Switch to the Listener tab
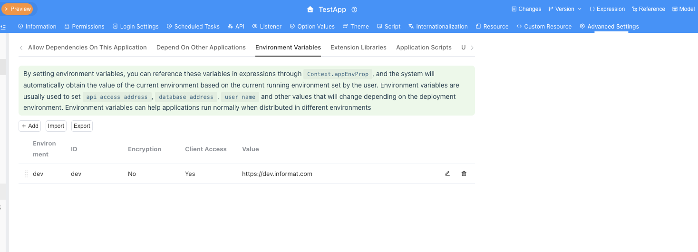Image resolution: width=698 pixels, height=252 pixels. 267,27
